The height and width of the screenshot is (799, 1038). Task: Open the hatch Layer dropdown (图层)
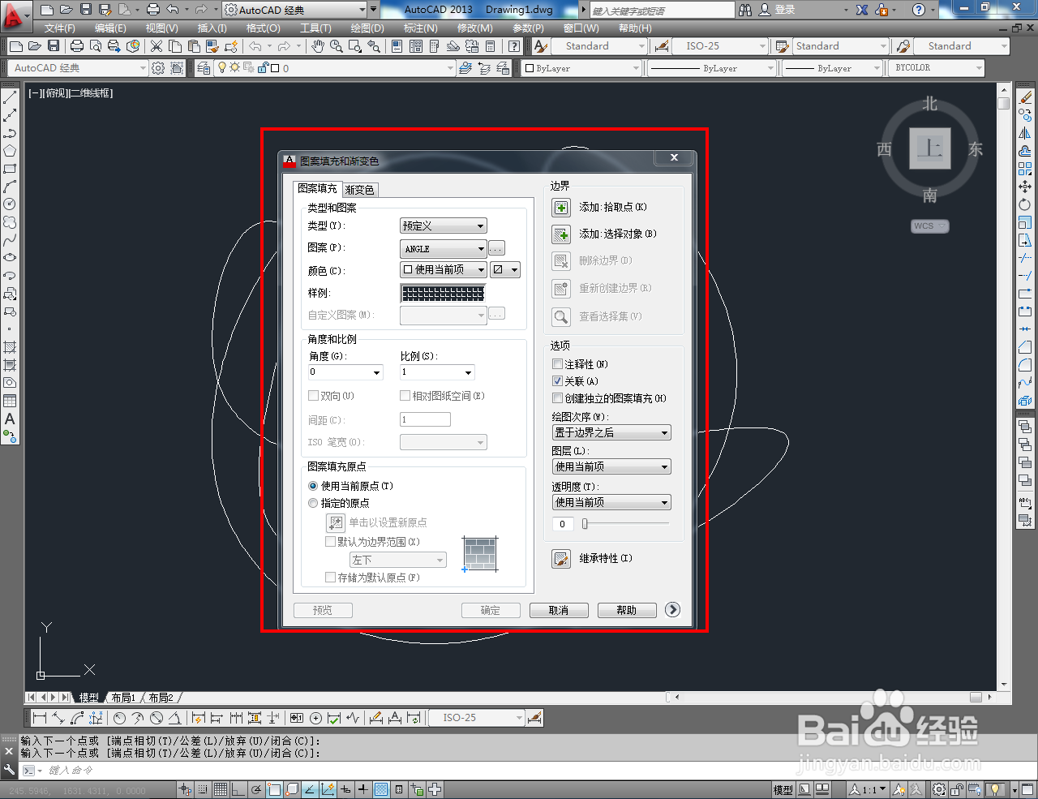click(x=611, y=466)
